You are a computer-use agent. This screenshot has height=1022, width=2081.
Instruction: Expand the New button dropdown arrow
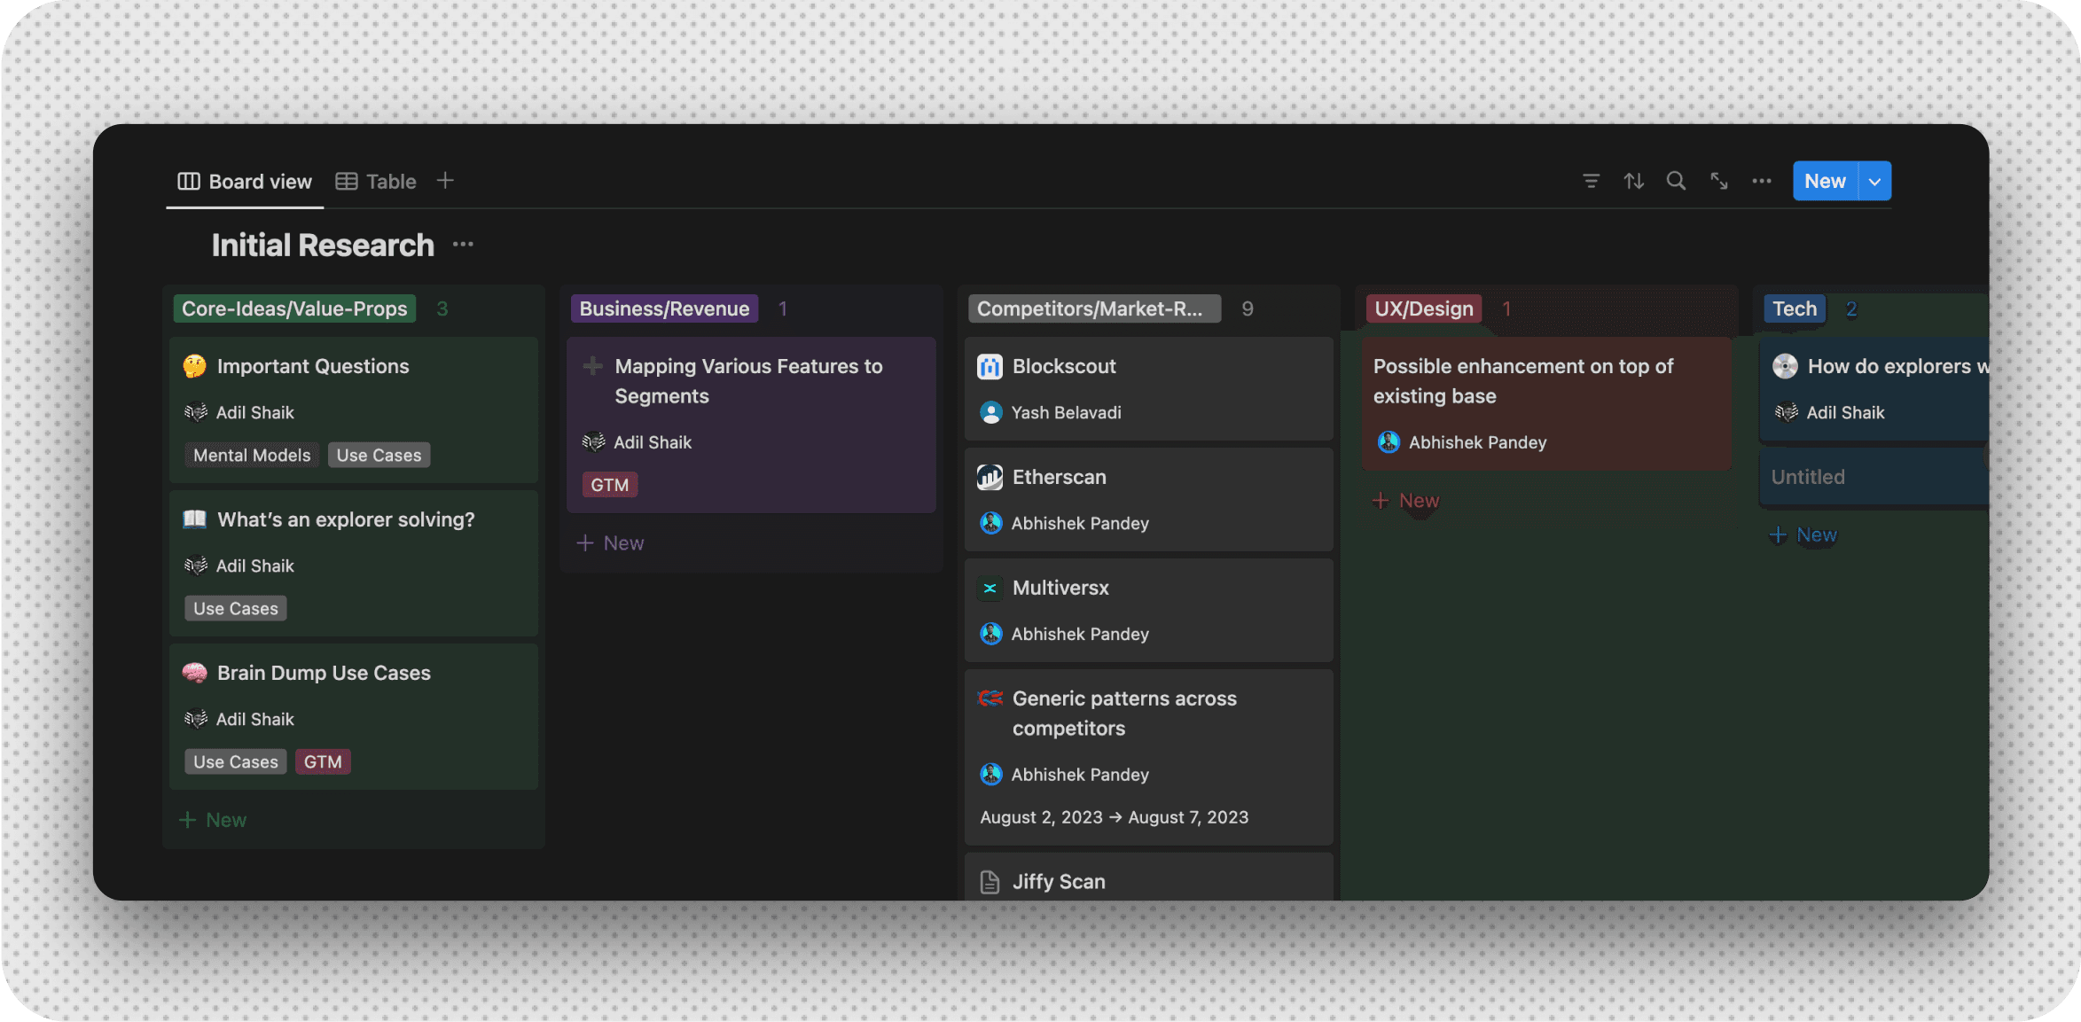1874,181
